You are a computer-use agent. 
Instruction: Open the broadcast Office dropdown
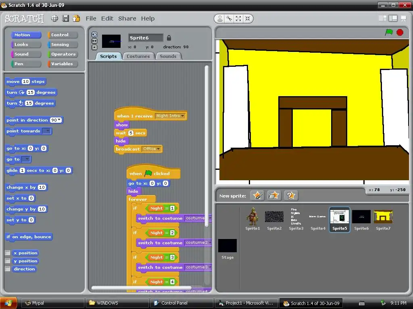152,149
